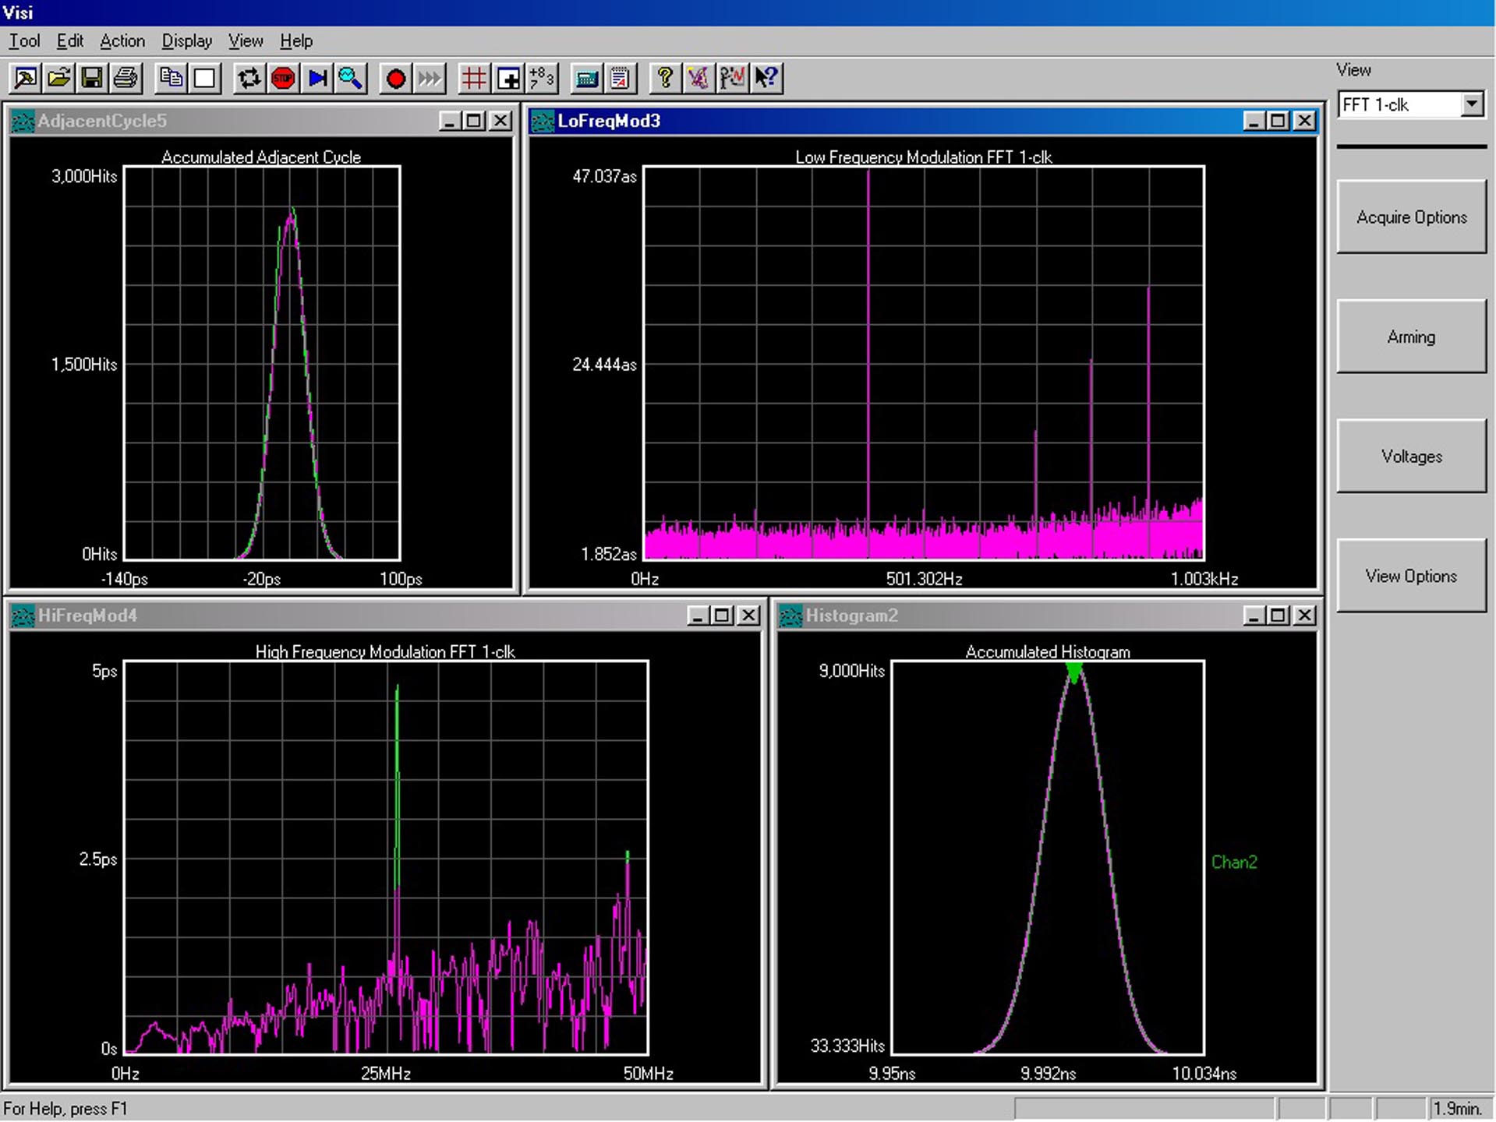
Task: Click the Voltages button
Action: click(1411, 457)
